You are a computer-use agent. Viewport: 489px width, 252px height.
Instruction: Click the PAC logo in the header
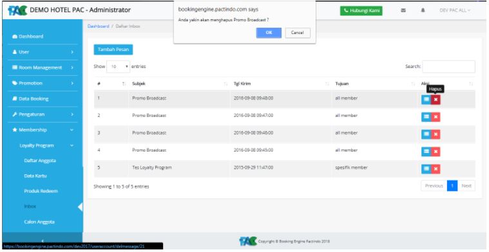pos(18,10)
